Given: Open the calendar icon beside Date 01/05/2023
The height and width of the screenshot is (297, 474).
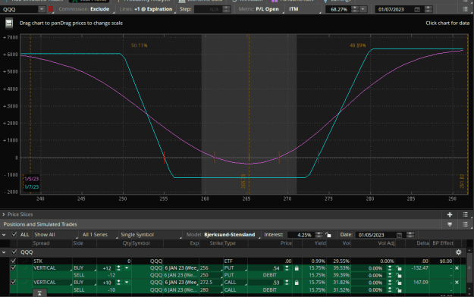Looking at the screenshot, I should pyautogui.click(x=399, y=235).
